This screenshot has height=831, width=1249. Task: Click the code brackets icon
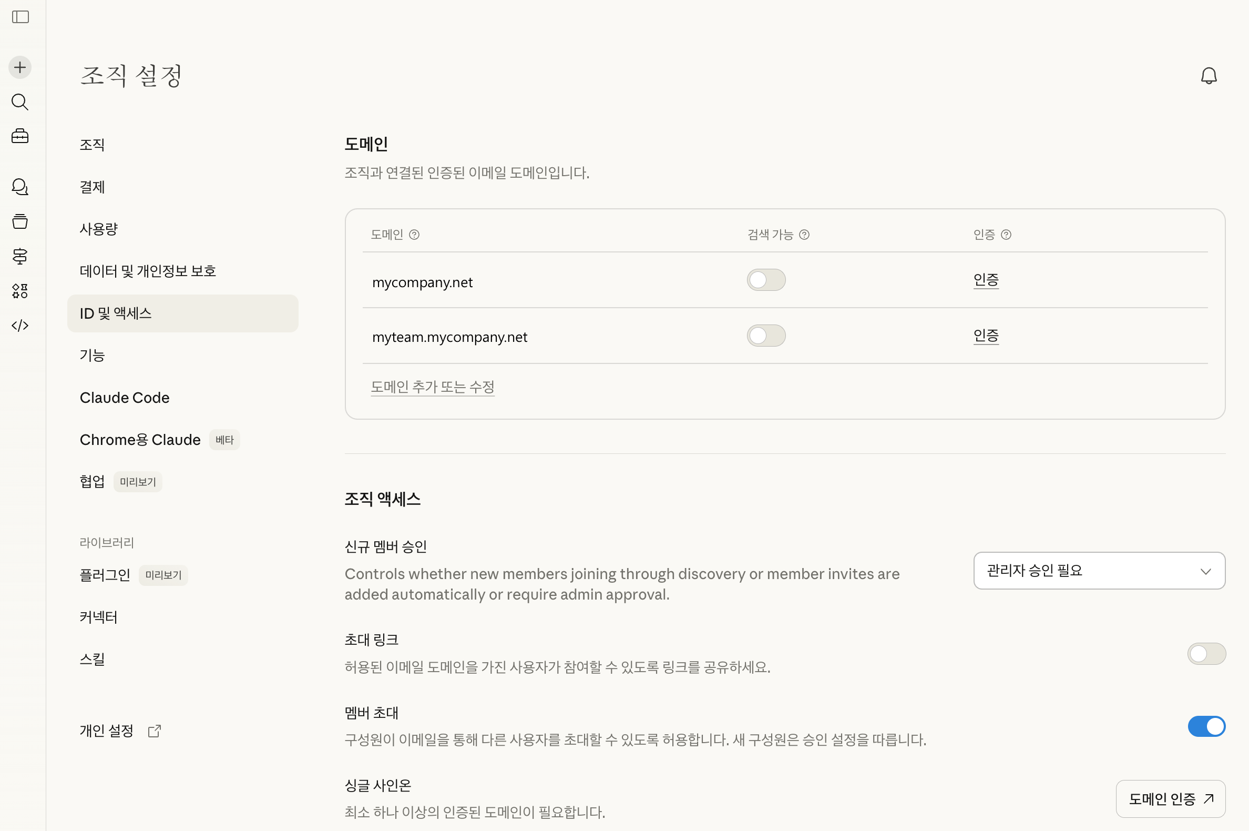point(20,326)
